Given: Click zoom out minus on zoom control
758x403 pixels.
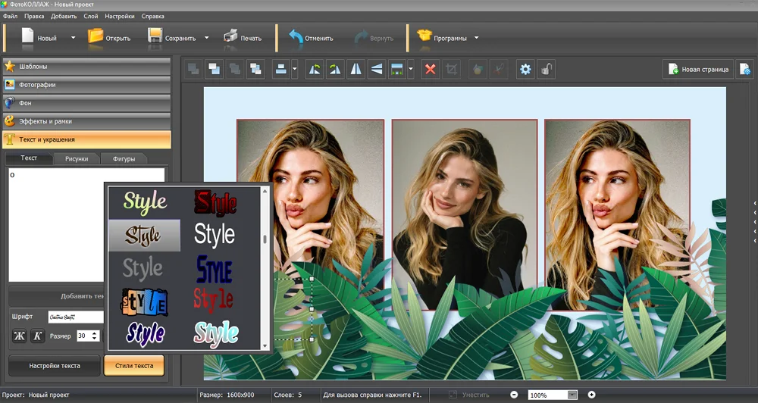Looking at the screenshot, I should pyautogui.click(x=514, y=395).
